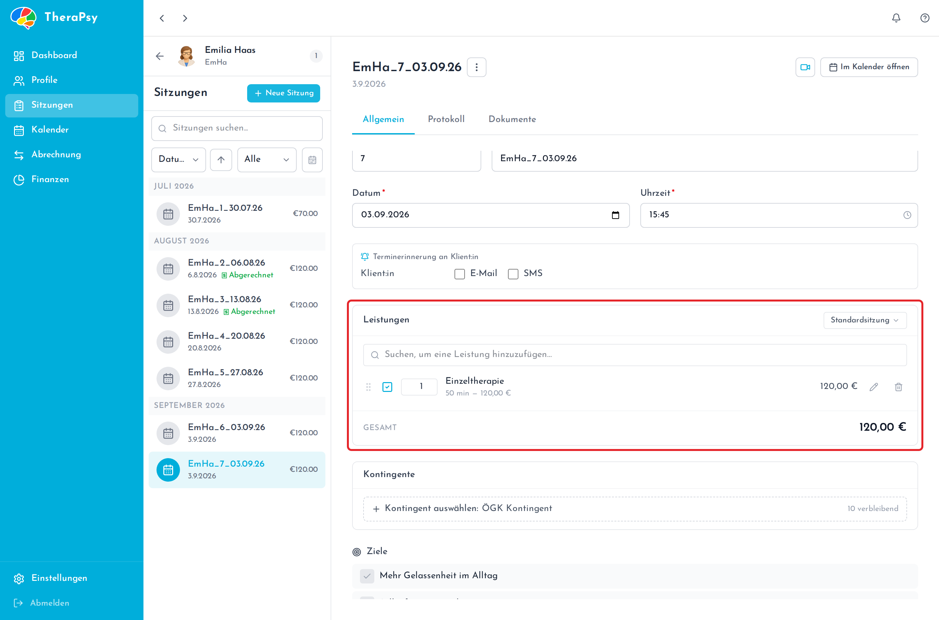Open the Alle filter dropdown
The image size is (939, 620).
pos(267,160)
